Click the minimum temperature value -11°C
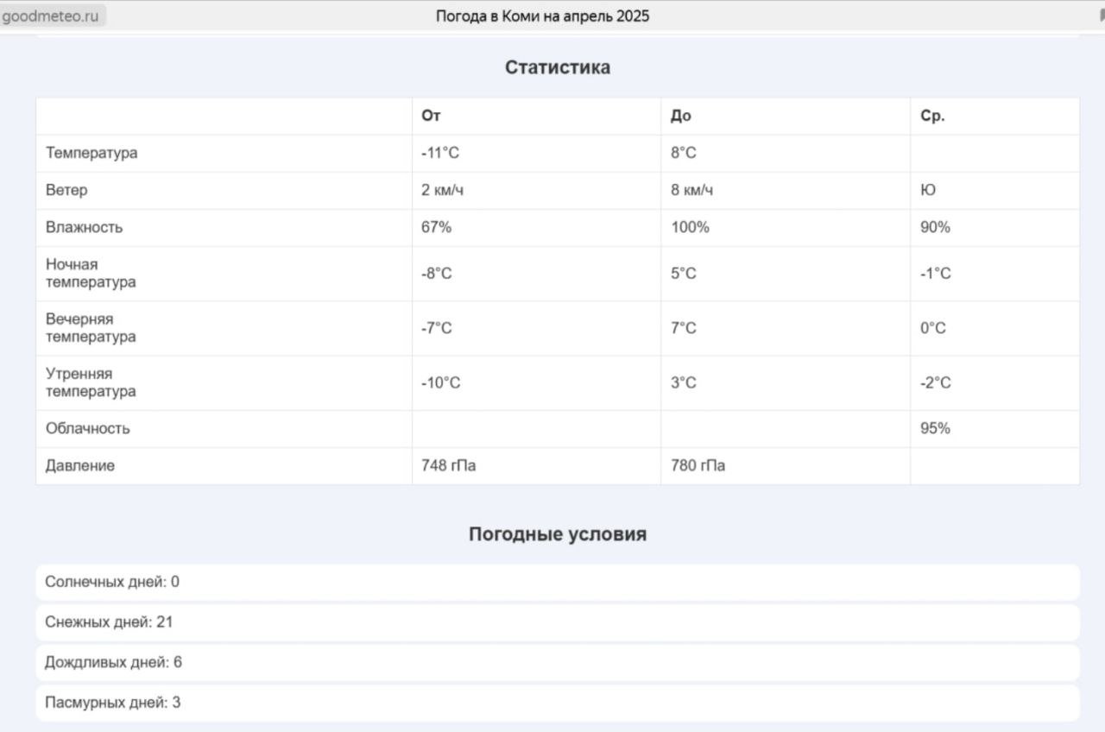The image size is (1105, 732). [x=440, y=153]
